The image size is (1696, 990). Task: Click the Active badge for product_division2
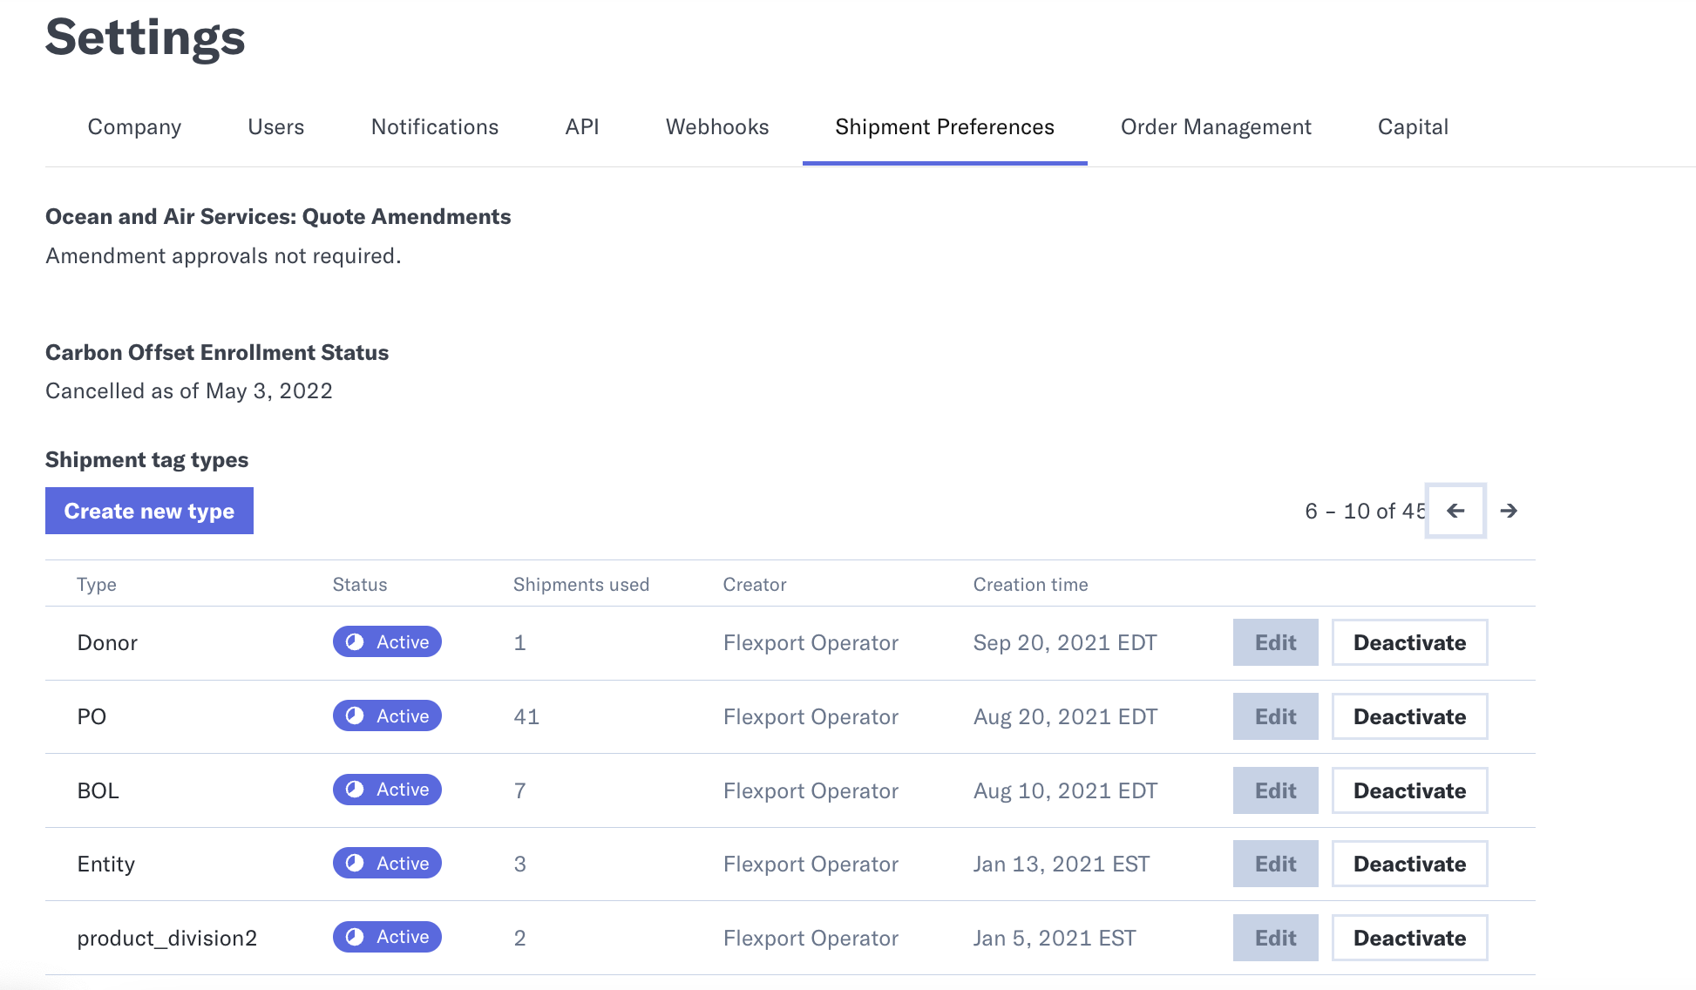tap(387, 937)
